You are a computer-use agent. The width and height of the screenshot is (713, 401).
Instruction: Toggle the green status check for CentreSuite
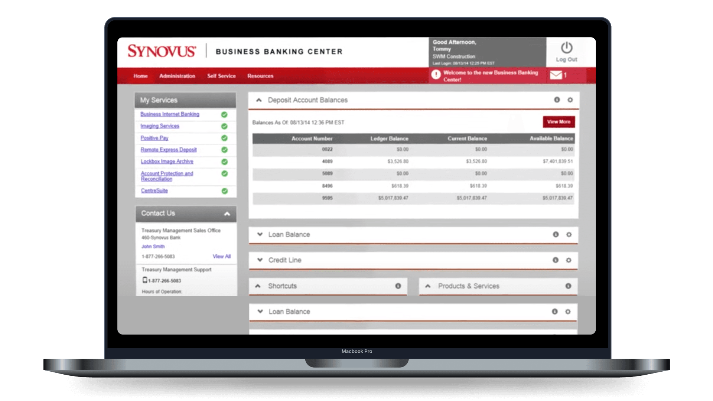(x=224, y=191)
